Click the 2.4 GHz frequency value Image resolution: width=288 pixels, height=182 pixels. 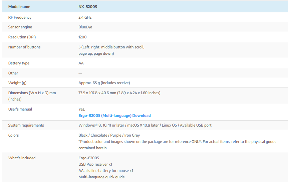[85, 17]
